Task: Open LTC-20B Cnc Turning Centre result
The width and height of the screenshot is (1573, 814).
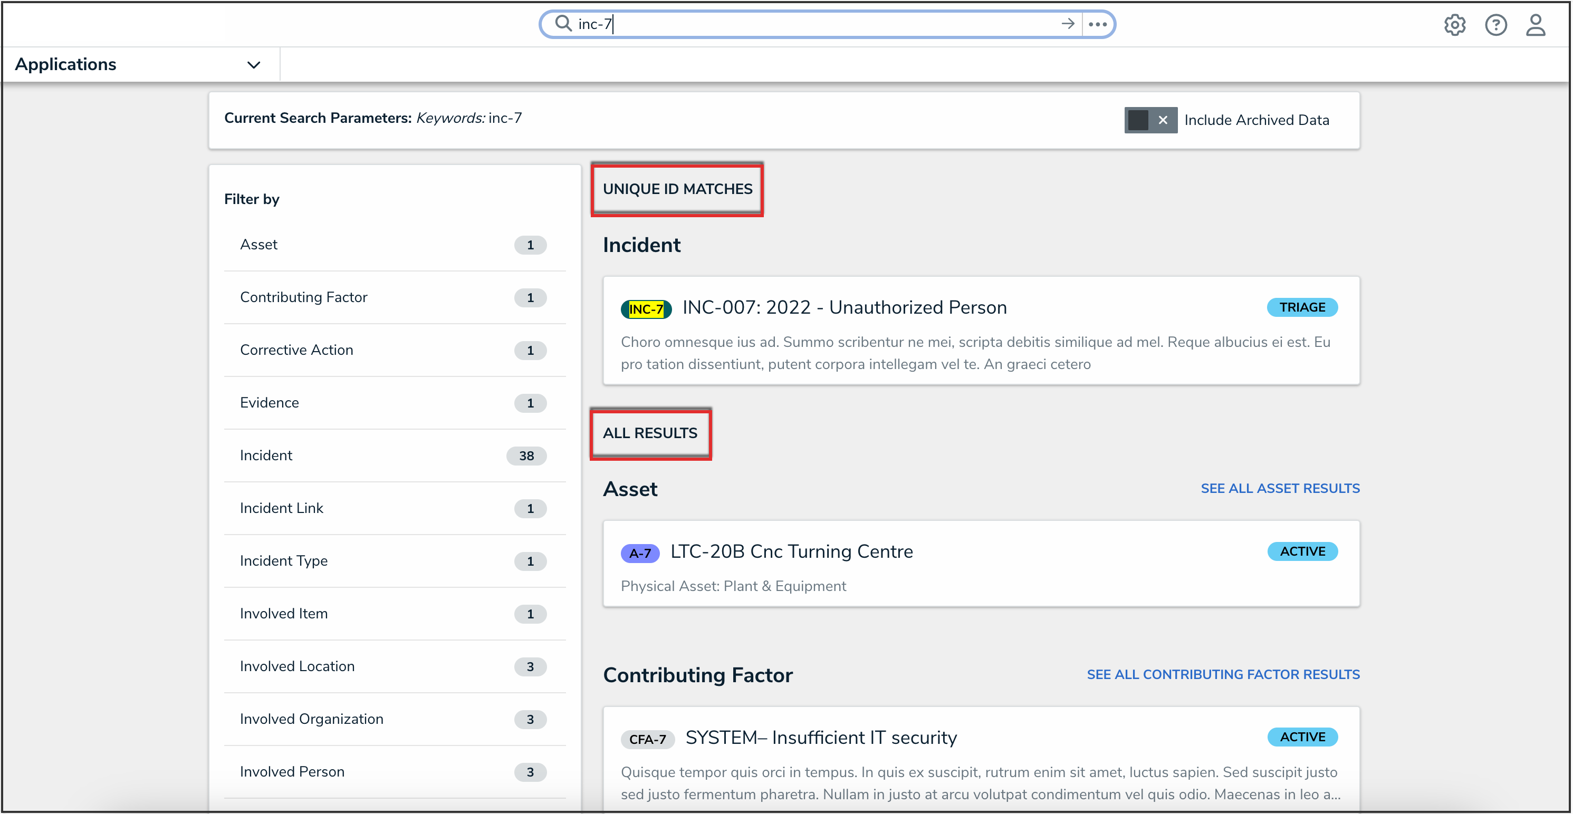Action: click(791, 551)
